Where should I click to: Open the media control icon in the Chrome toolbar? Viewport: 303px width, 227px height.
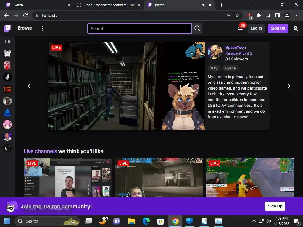point(268,15)
